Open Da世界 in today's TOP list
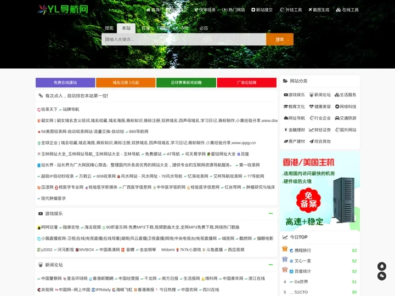This screenshot has height=296, width=395. pos(301,282)
